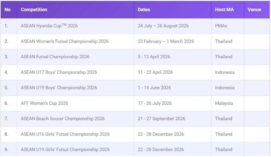The height and width of the screenshot is (157, 271).
Task: Select ASEAN Beach Soccer Championship 2026 cell
Action: coord(63,119)
